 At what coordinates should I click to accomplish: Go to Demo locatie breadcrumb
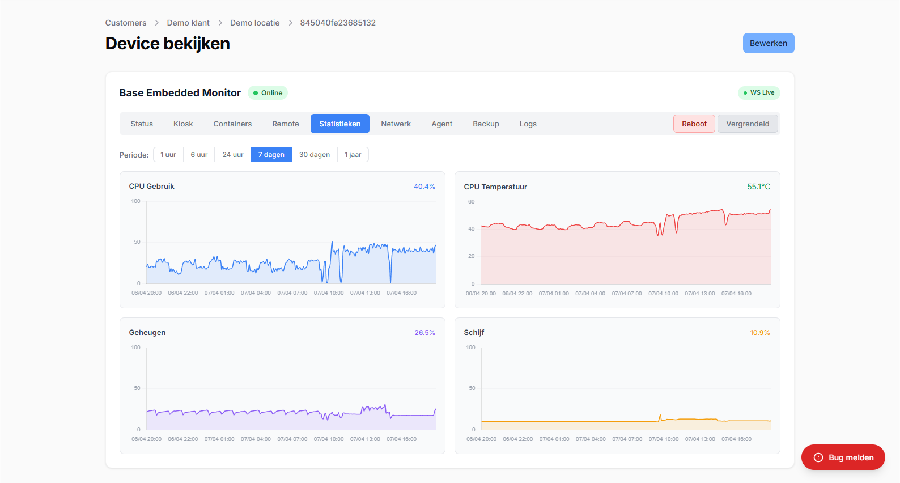[x=254, y=23]
